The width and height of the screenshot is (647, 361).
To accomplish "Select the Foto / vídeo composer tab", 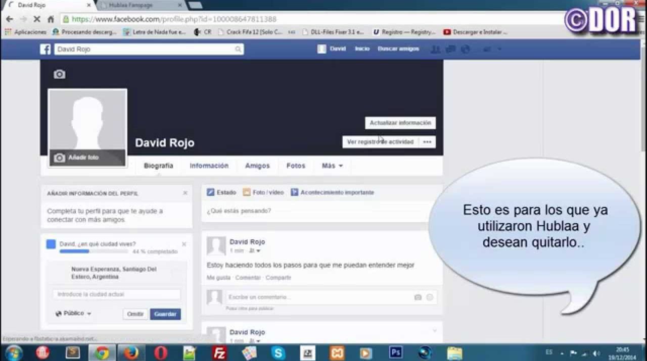I will point(263,192).
